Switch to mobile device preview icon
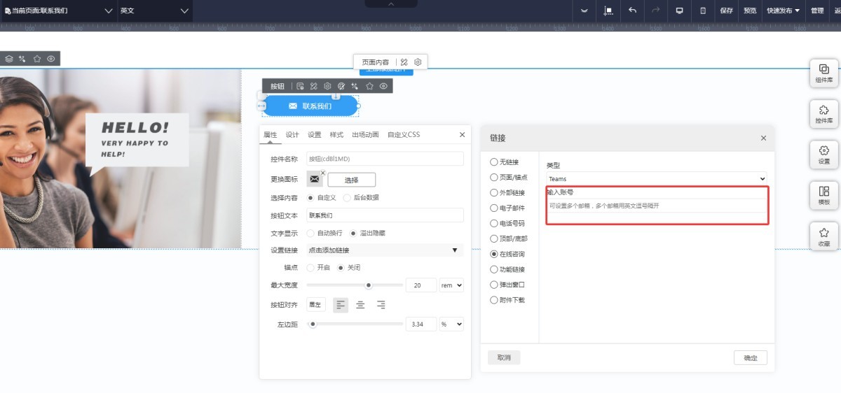This screenshot has width=841, height=393. tap(702, 10)
